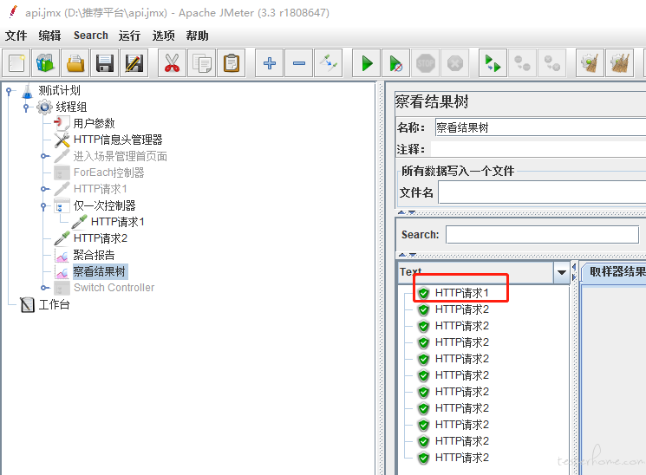Image resolution: width=646 pixels, height=475 pixels.
Task: Open the Search menu
Action: point(91,36)
